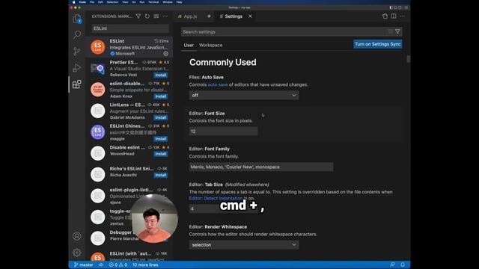Close the Settings tab
The image size is (479, 269).
(x=250, y=16)
